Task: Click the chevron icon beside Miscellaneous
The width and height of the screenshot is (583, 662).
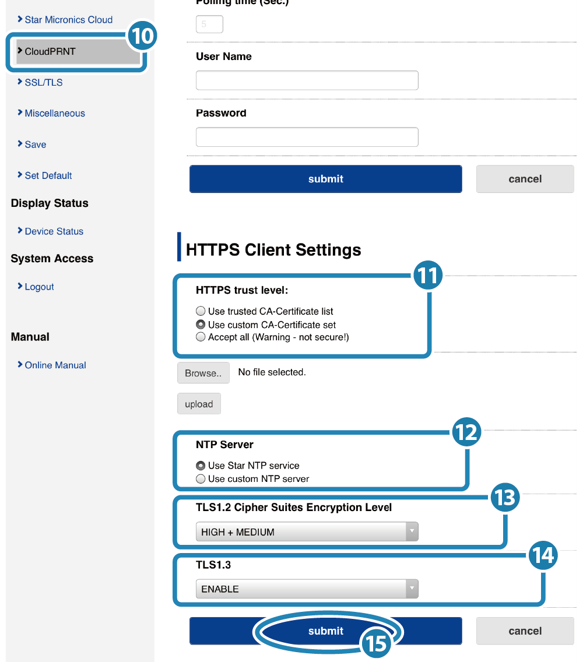Action: 20,112
